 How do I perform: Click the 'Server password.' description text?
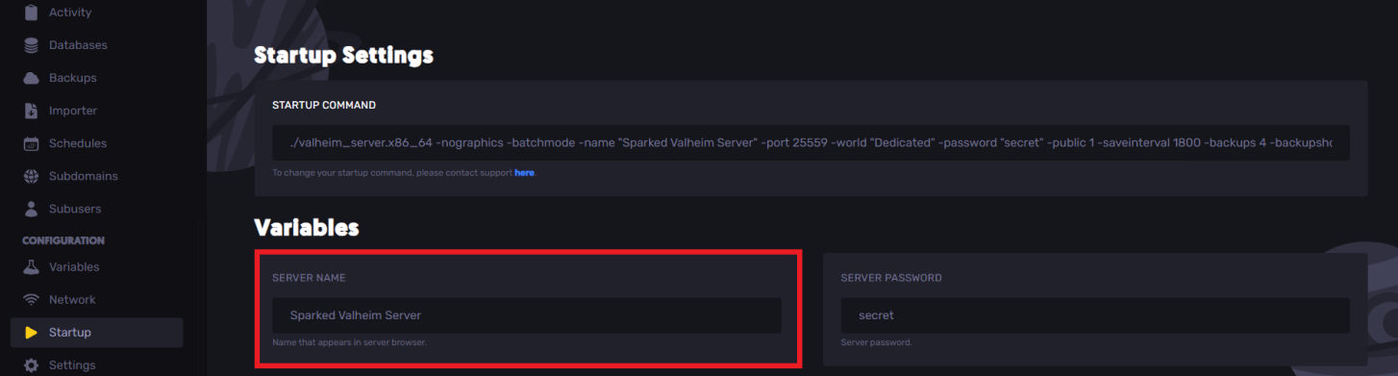click(876, 342)
